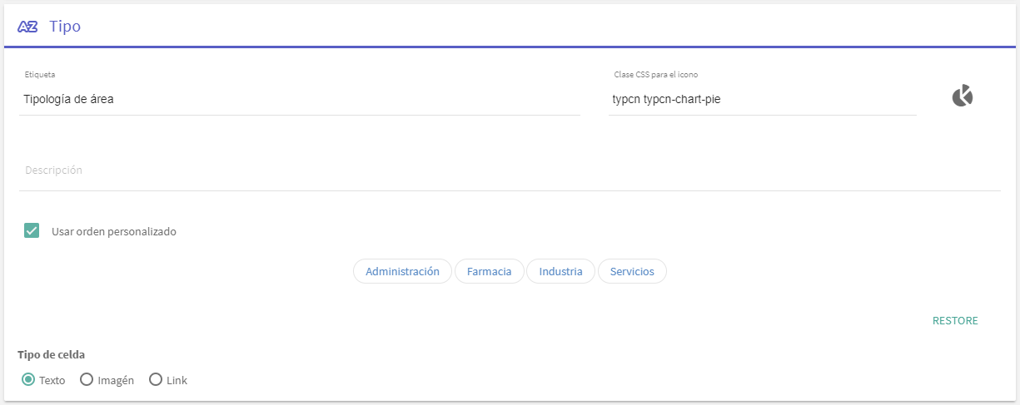Click the AZ sort icon in header
Image resolution: width=1020 pixels, height=405 pixels.
27,27
